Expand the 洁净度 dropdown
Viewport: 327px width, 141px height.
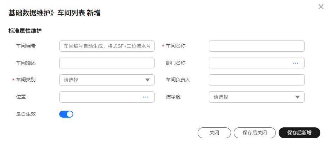(x=257, y=97)
